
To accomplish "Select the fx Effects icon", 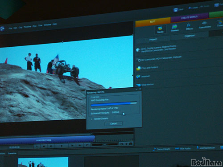I will 189,27.
